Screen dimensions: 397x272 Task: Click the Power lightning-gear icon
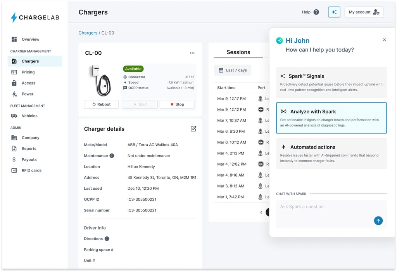click(15, 94)
